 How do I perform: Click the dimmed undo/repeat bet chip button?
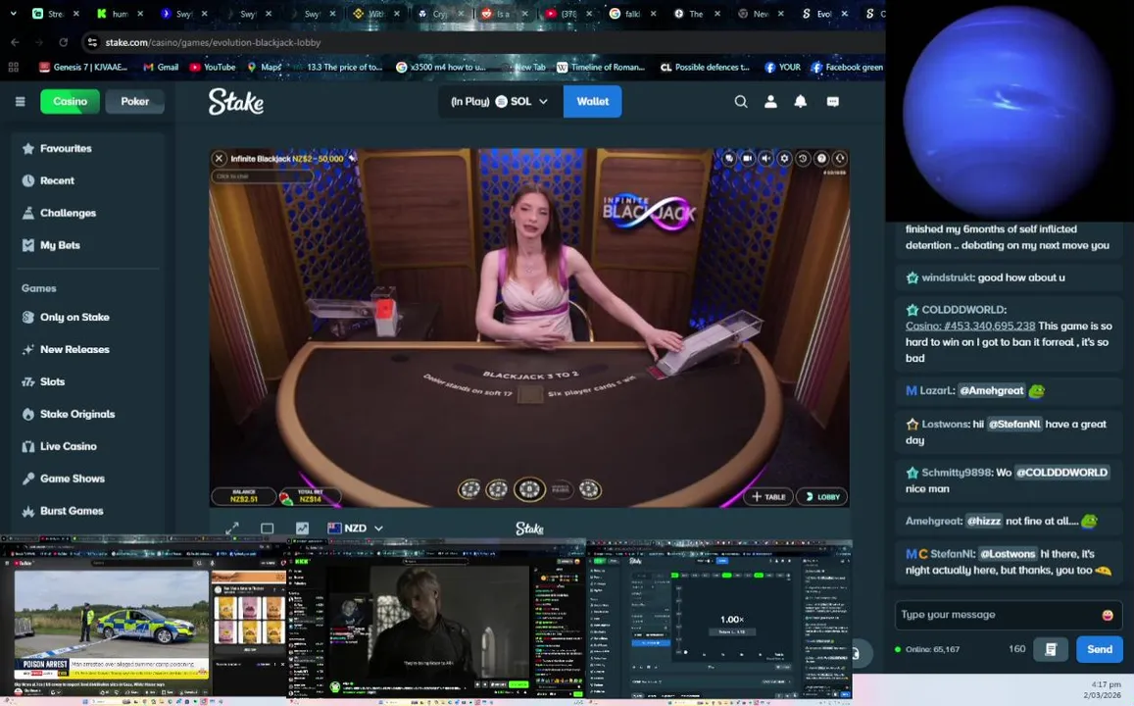click(562, 489)
